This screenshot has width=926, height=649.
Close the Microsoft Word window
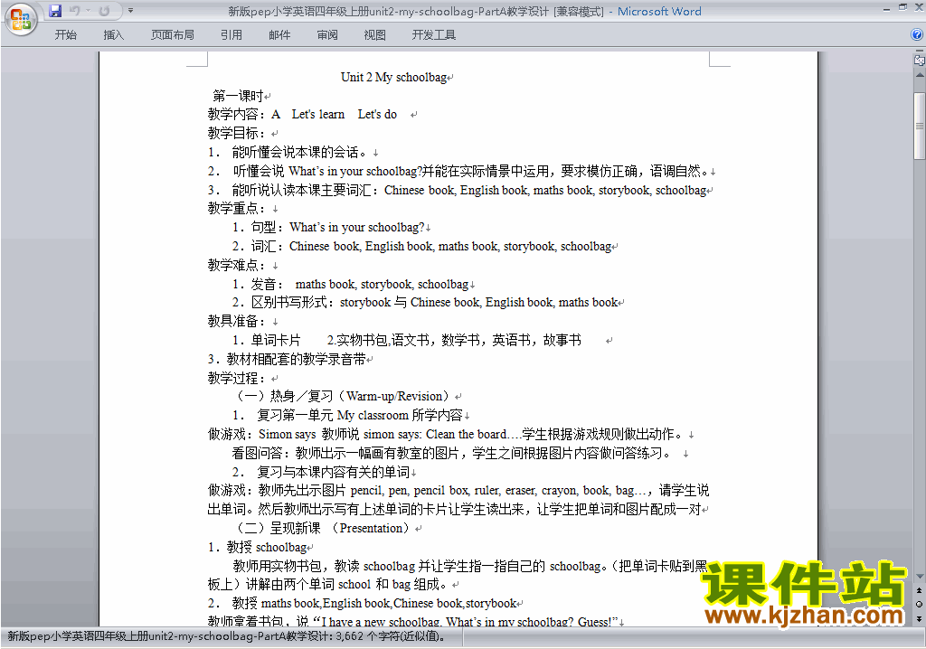click(919, 7)
